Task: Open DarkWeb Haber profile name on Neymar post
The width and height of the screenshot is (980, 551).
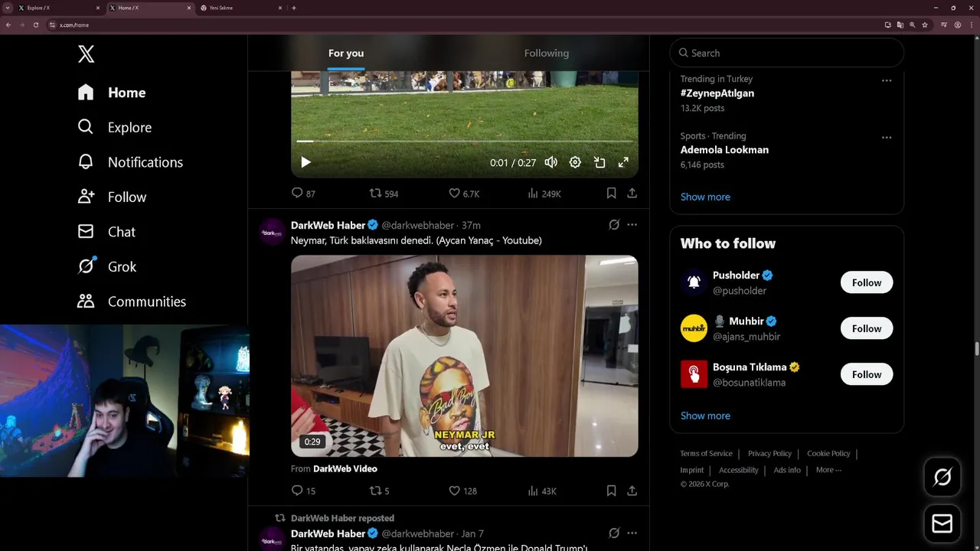Action: 328,225
